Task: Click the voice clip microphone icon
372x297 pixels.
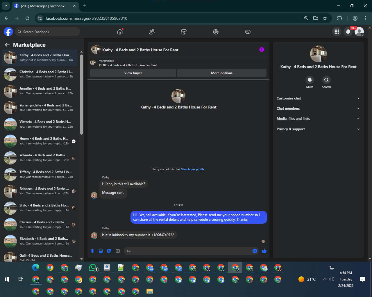Action: point(92,251)
